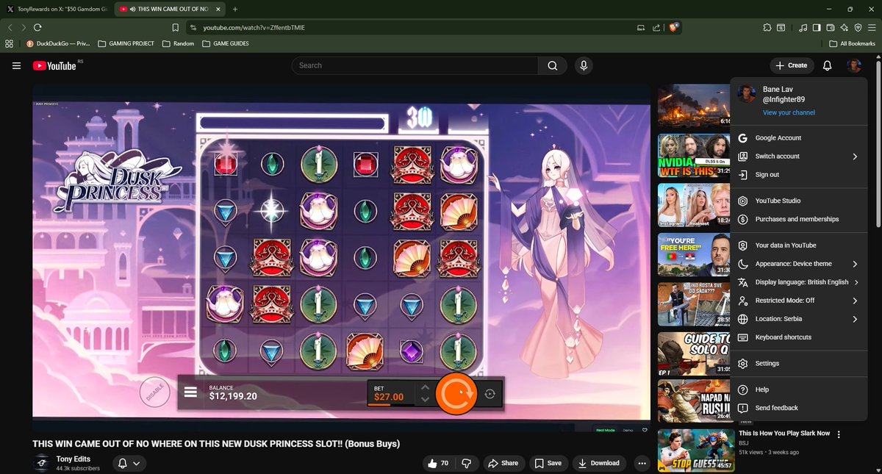
Task: Click the Create button
Action: (792, 65)
